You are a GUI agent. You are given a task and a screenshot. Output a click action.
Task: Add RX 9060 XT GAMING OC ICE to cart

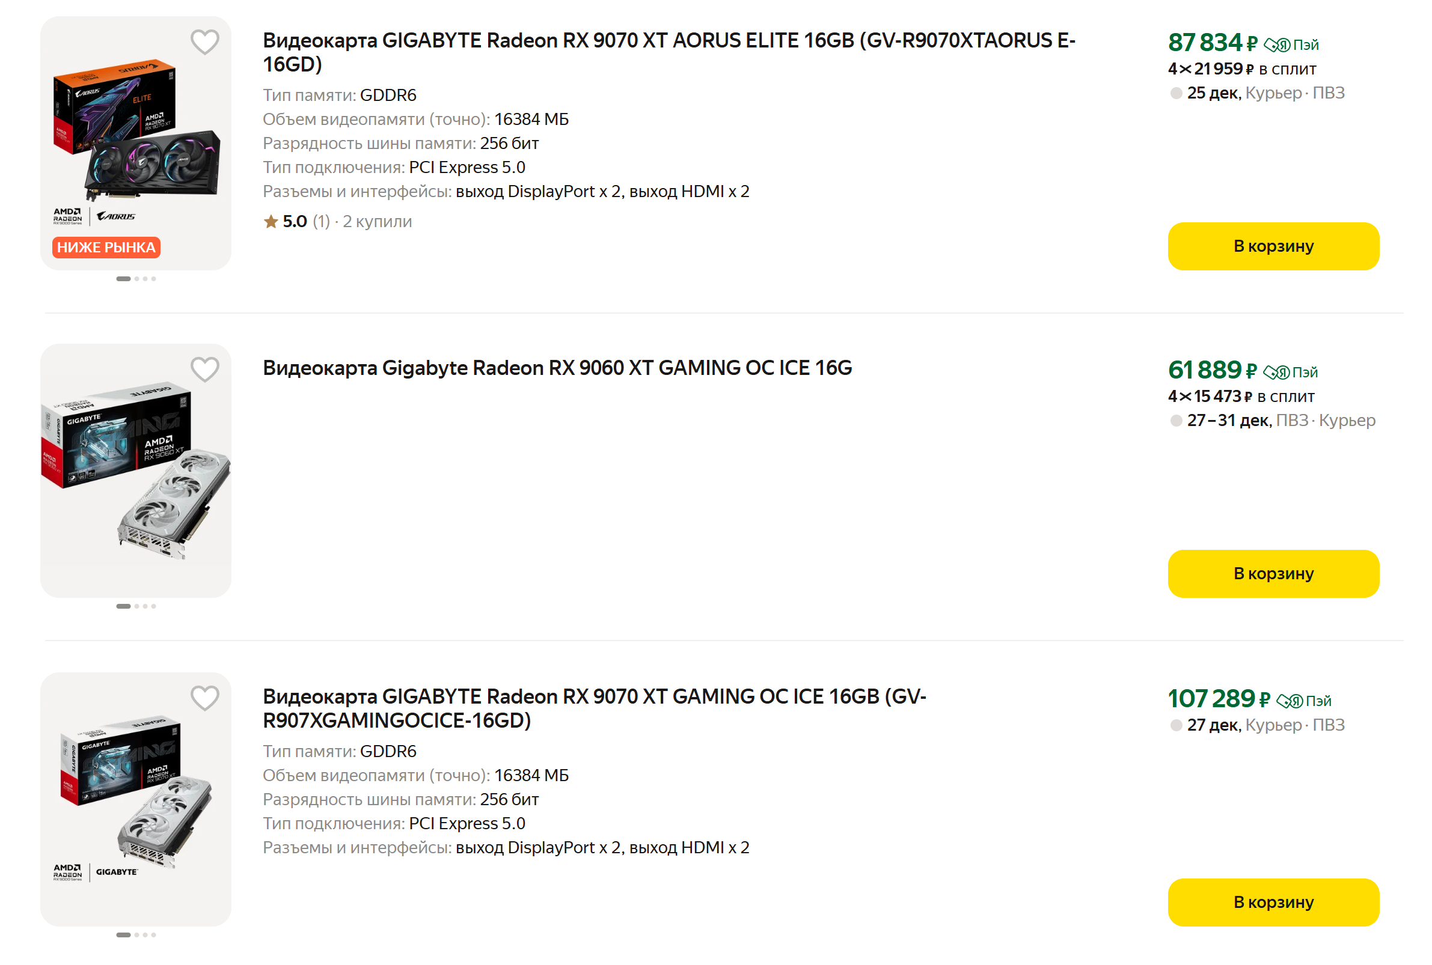click(x=1273, y=574)
